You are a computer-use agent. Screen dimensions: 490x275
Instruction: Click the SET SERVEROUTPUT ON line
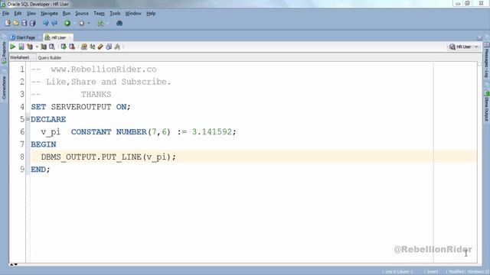(80, 107)
